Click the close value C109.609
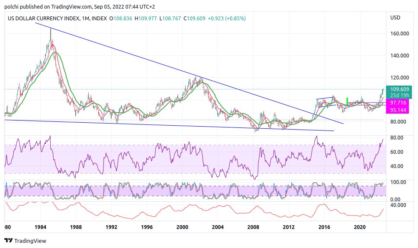 pyautogui.click(x=194, y=18)
